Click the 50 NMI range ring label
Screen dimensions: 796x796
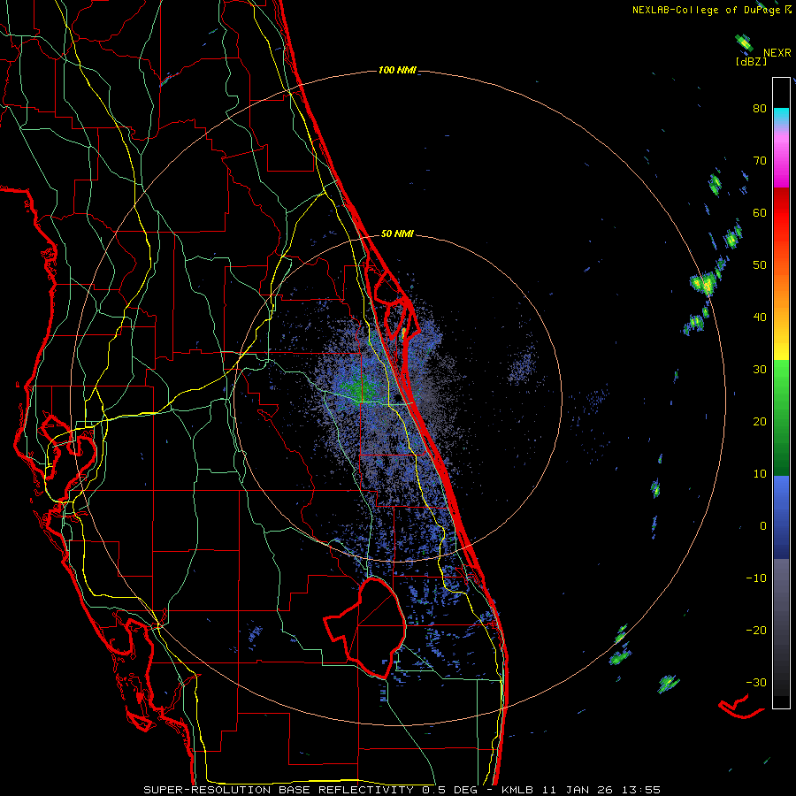(x=397, y=234)
